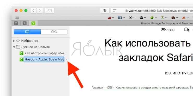
Task: Select the Лучшее на Яблыке folder row
Action: point(41,47)
